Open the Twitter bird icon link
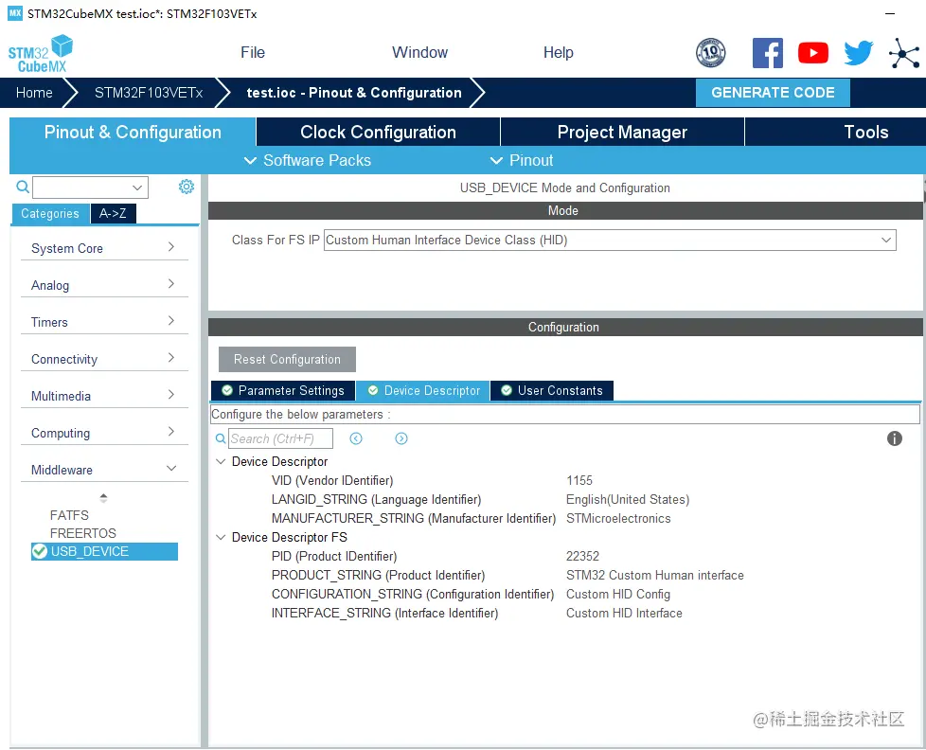Viewport: 926px width, 750px height. (858, 53)
